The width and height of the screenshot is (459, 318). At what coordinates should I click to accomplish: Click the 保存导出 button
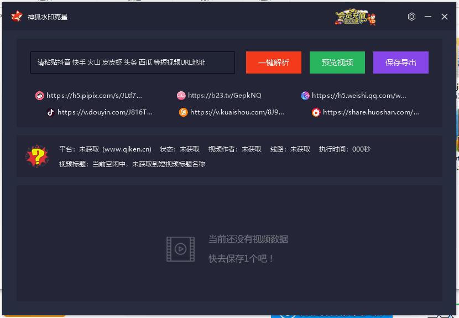point(401,62)
